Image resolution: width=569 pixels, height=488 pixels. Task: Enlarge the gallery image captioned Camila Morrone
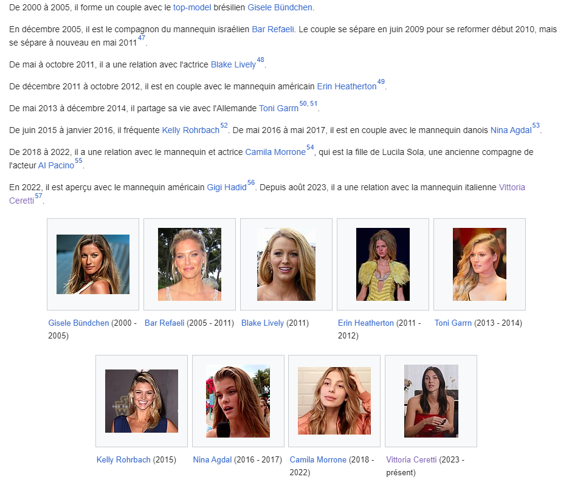334,400
